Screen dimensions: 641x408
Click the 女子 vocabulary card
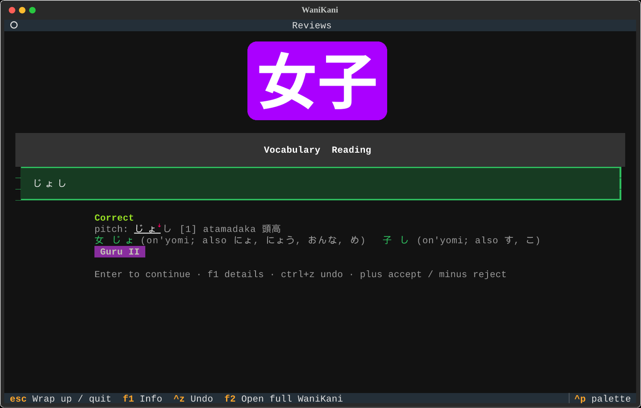pyautogui.click(x=317, y=81)
